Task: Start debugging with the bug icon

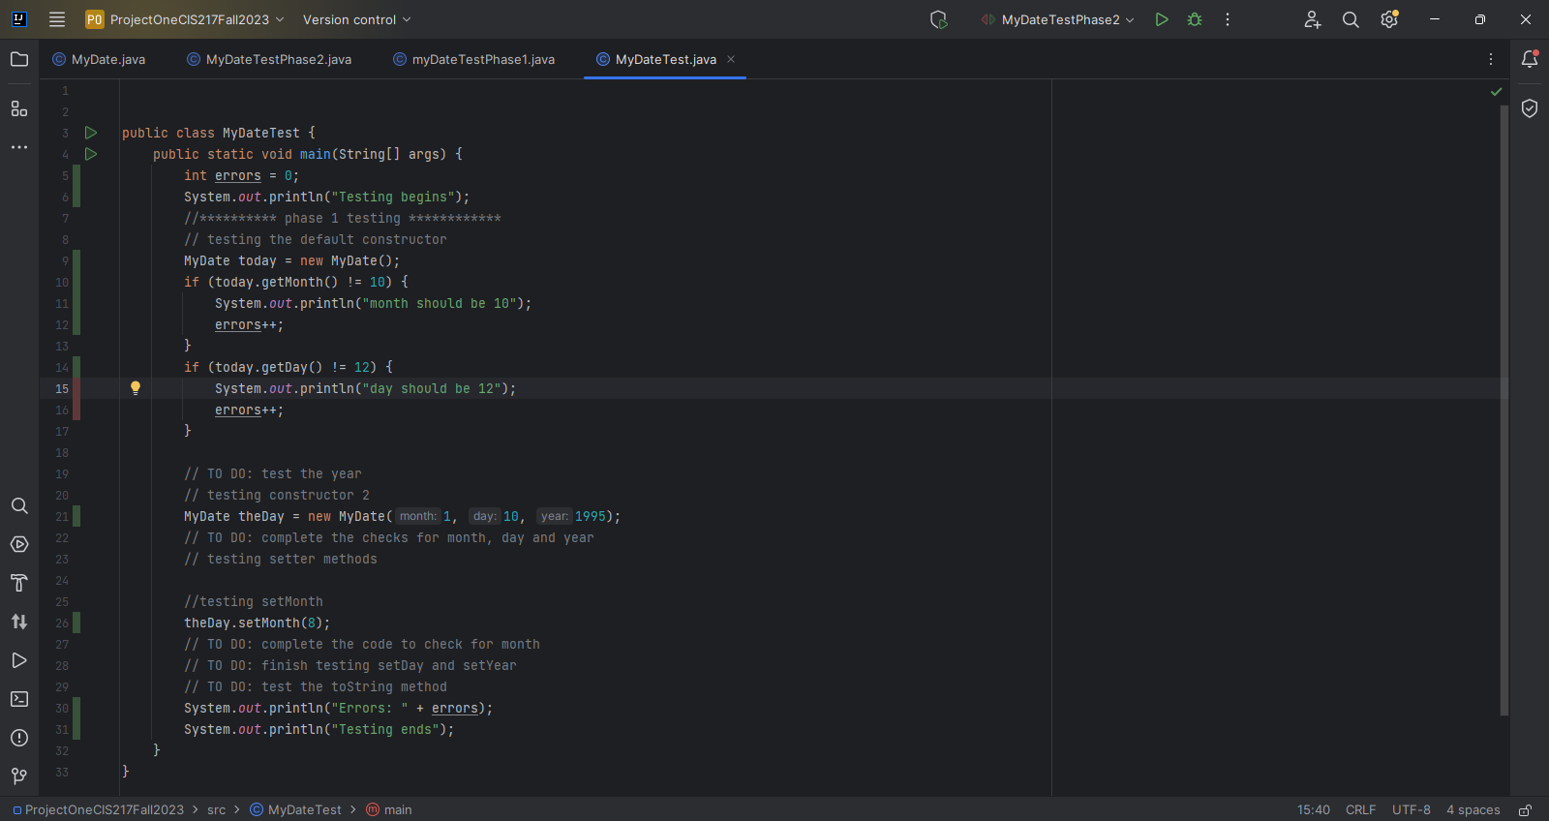Action: (1195, 19)
